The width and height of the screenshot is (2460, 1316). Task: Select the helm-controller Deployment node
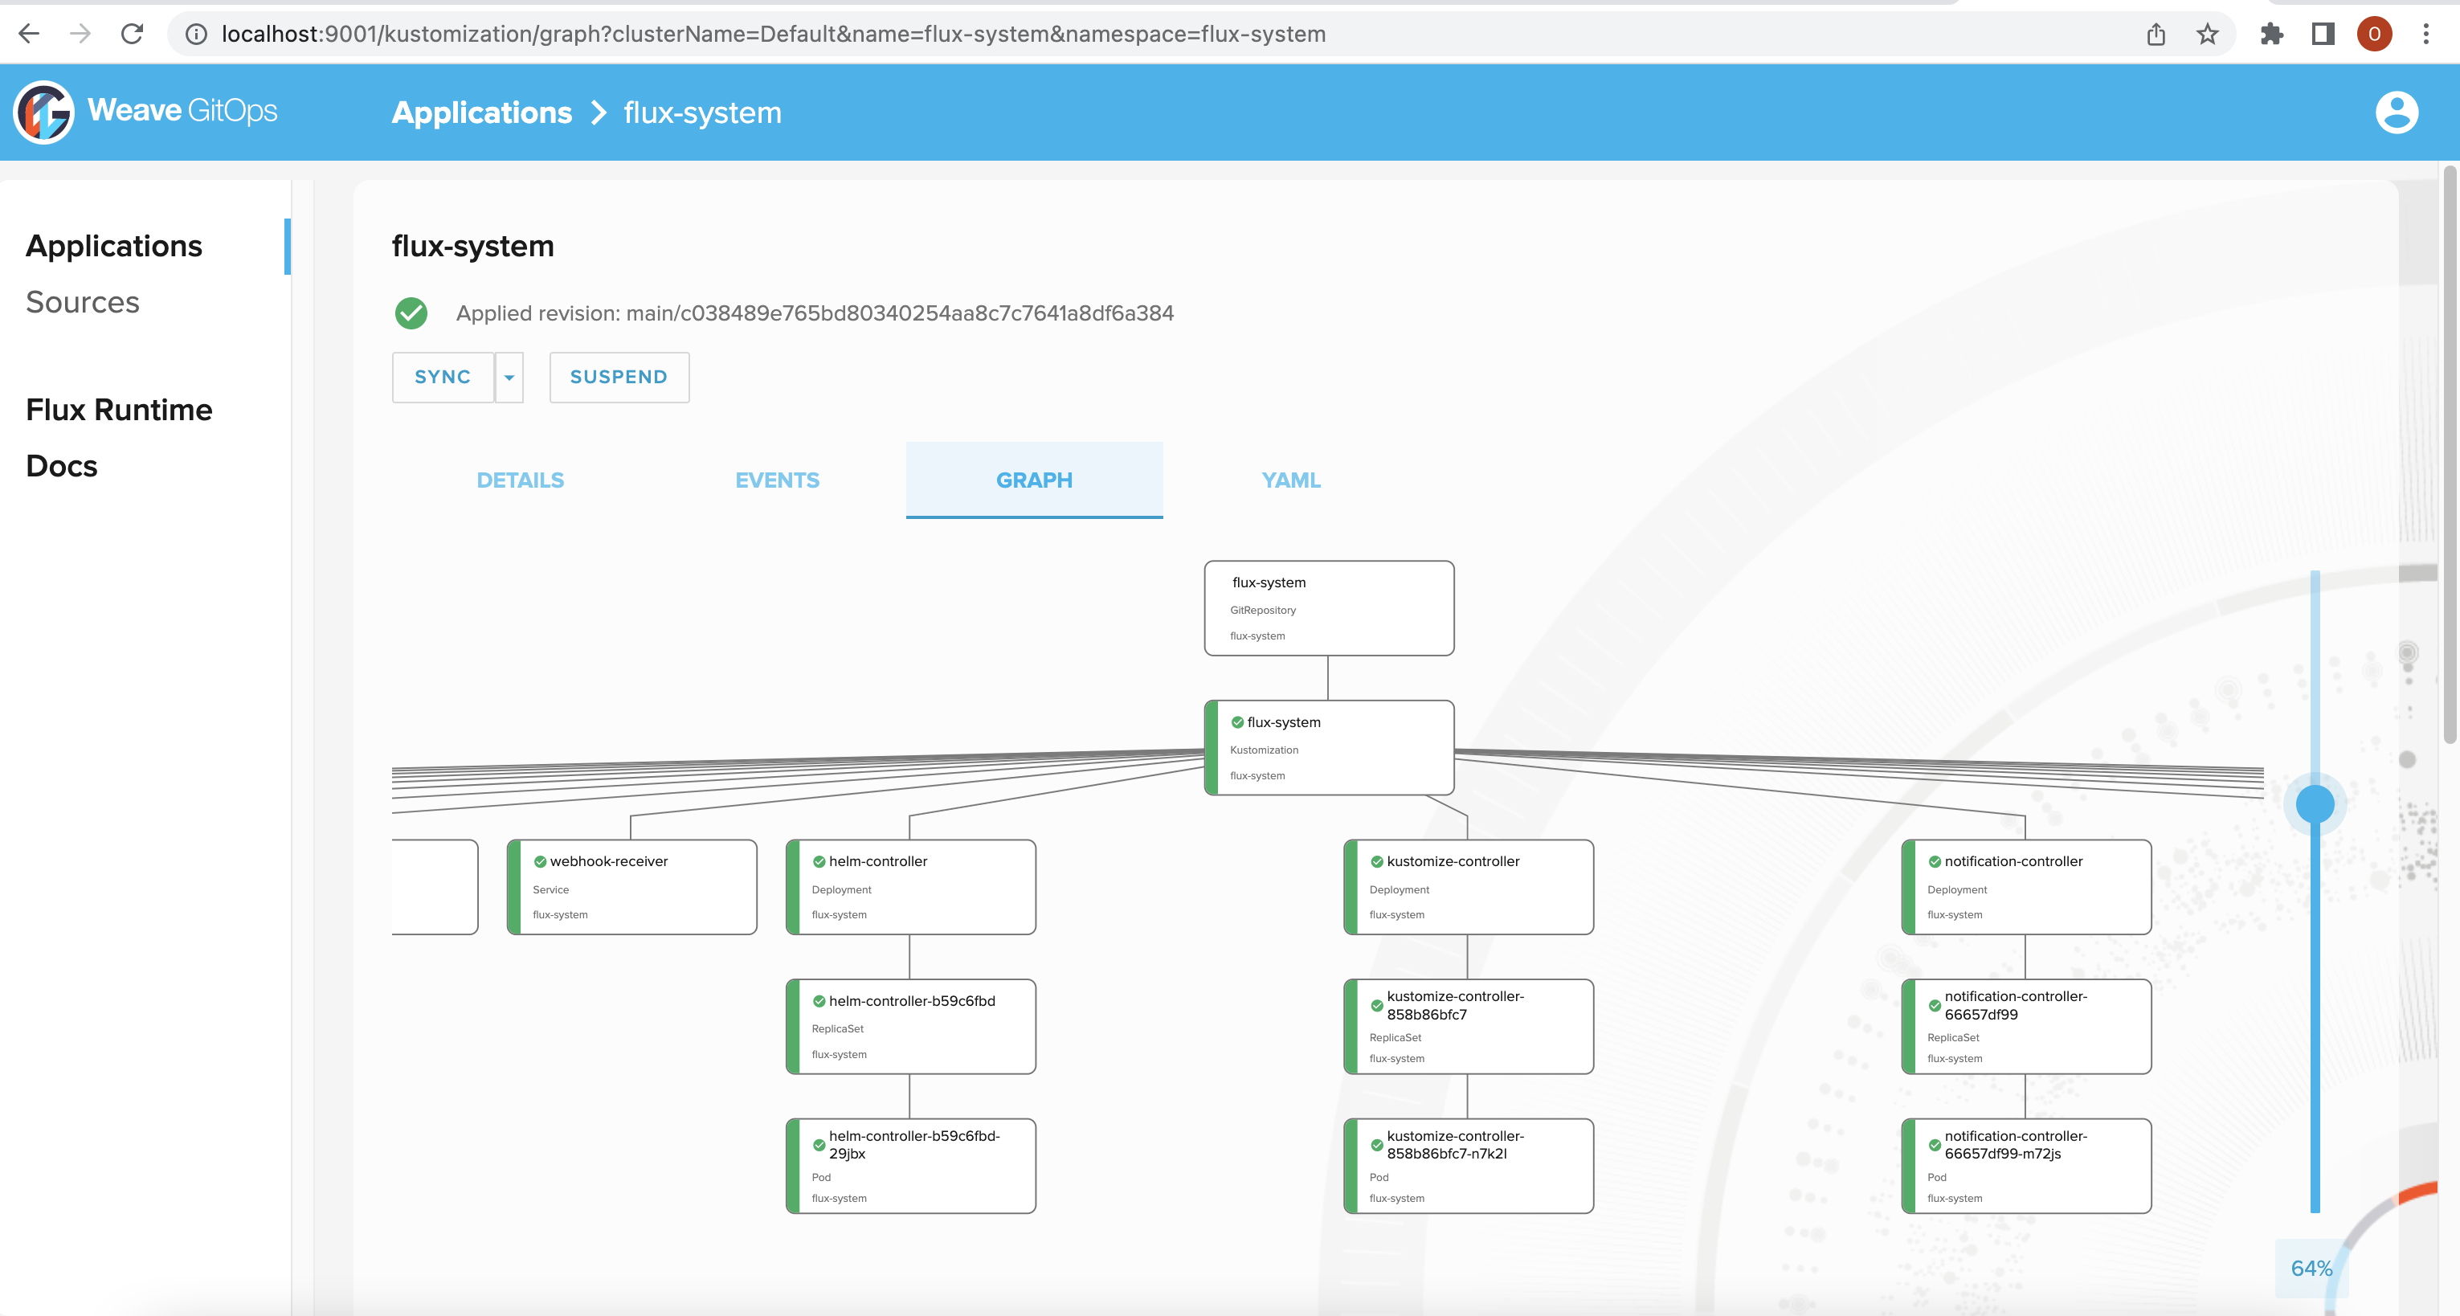[910, 886]
